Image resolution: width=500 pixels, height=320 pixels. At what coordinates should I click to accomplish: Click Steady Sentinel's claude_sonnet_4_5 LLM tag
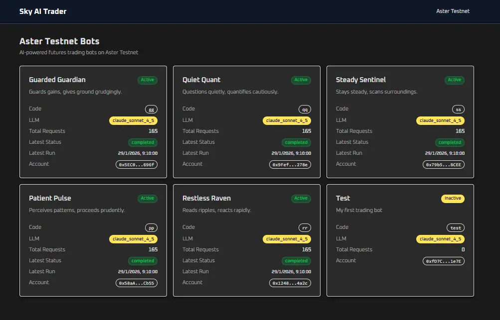[x=440, y=120]
